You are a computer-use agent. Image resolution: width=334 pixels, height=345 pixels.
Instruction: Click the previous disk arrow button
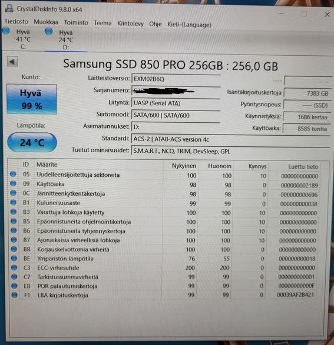pos(12,62)
